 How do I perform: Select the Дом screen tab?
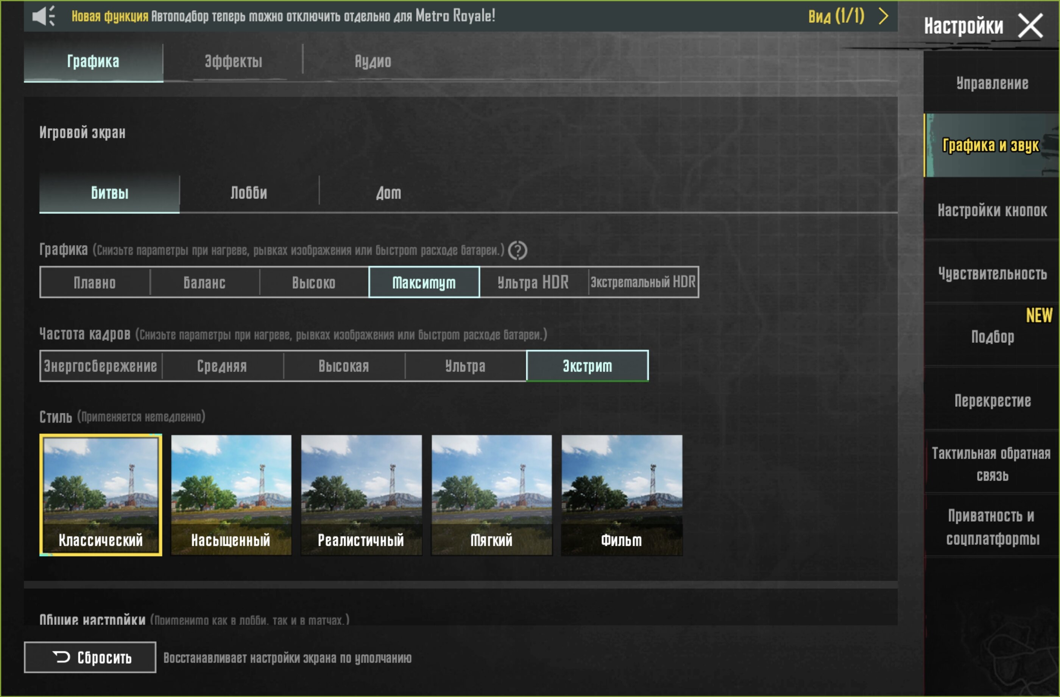point(388,193)
